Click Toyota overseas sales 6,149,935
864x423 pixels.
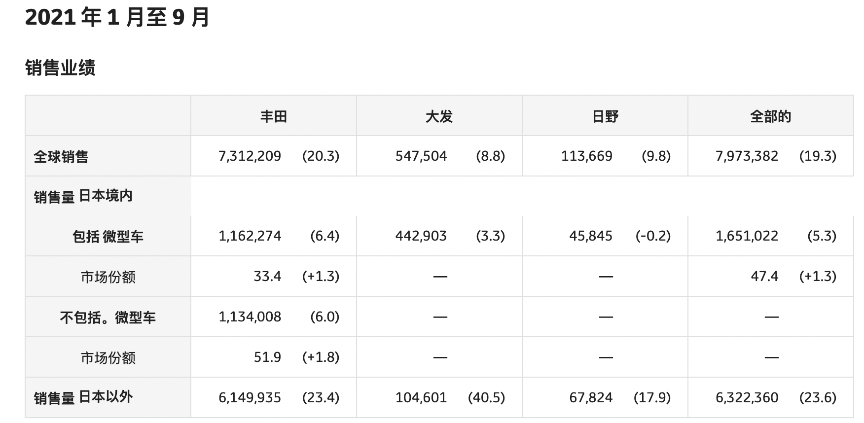(250, 397)
